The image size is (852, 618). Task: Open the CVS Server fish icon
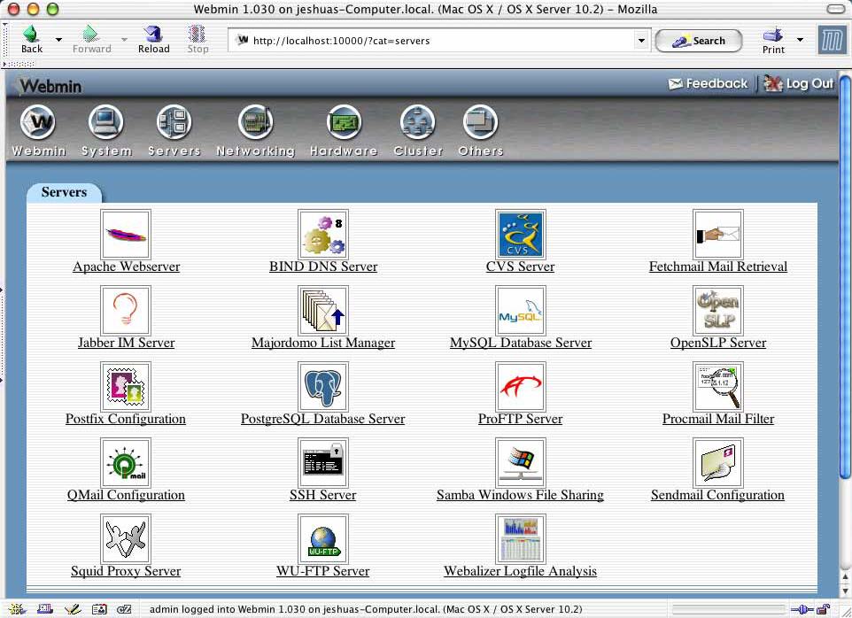click(x=521, y=235)
